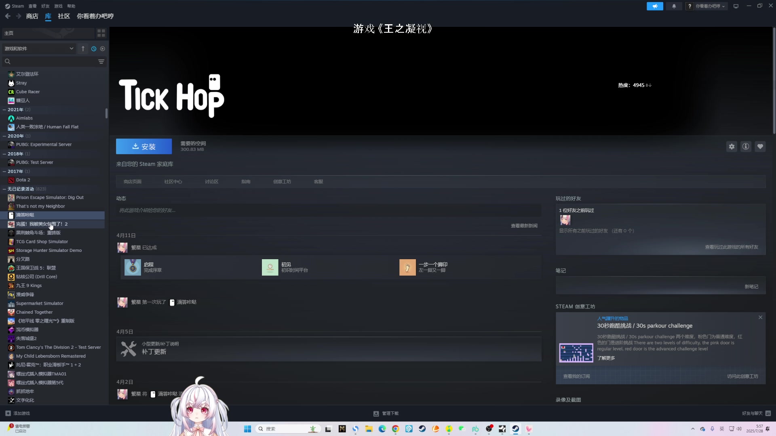Click the sort ascending arrow in library
776x436 pixels.
(x=83, y=48)
